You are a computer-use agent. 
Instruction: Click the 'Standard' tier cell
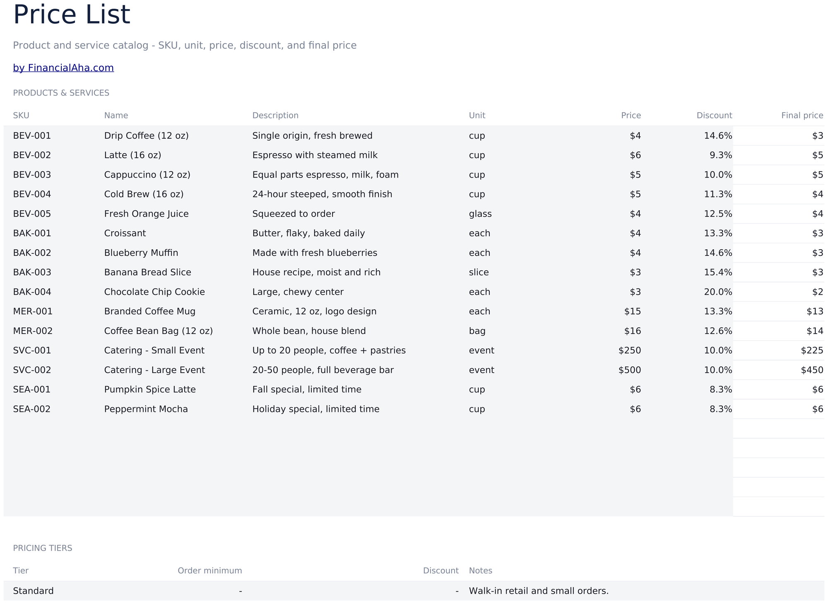pos(33,591)
